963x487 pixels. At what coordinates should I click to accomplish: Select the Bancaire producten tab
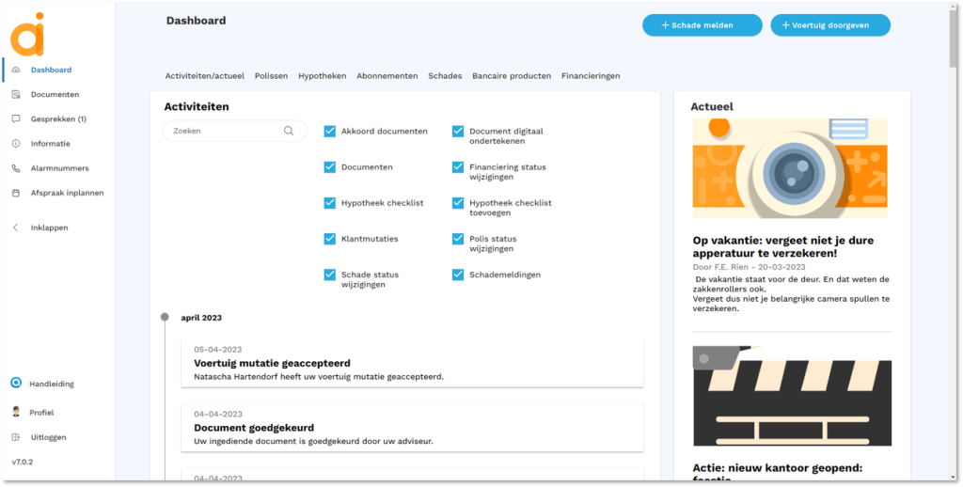[x=512, y=76]
